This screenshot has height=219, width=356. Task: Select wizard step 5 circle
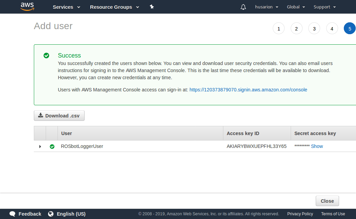coord(350,28)
